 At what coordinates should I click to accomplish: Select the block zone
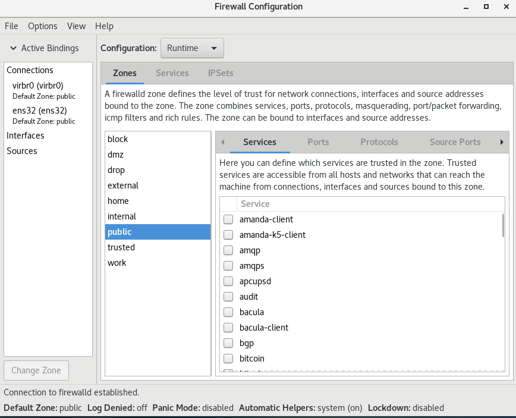point(158,139)
